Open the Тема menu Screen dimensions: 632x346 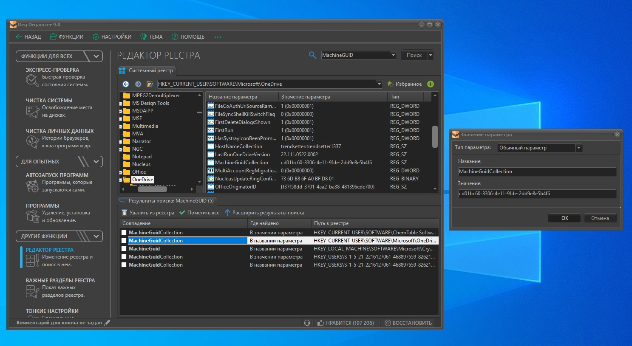(x=151, y=37)
